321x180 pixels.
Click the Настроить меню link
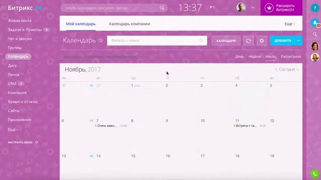pos(20,142)
